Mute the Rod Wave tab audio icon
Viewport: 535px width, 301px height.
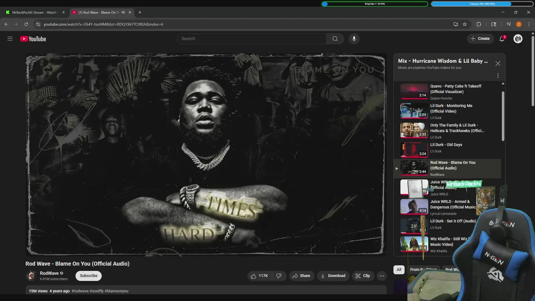[x=123, y=13]
